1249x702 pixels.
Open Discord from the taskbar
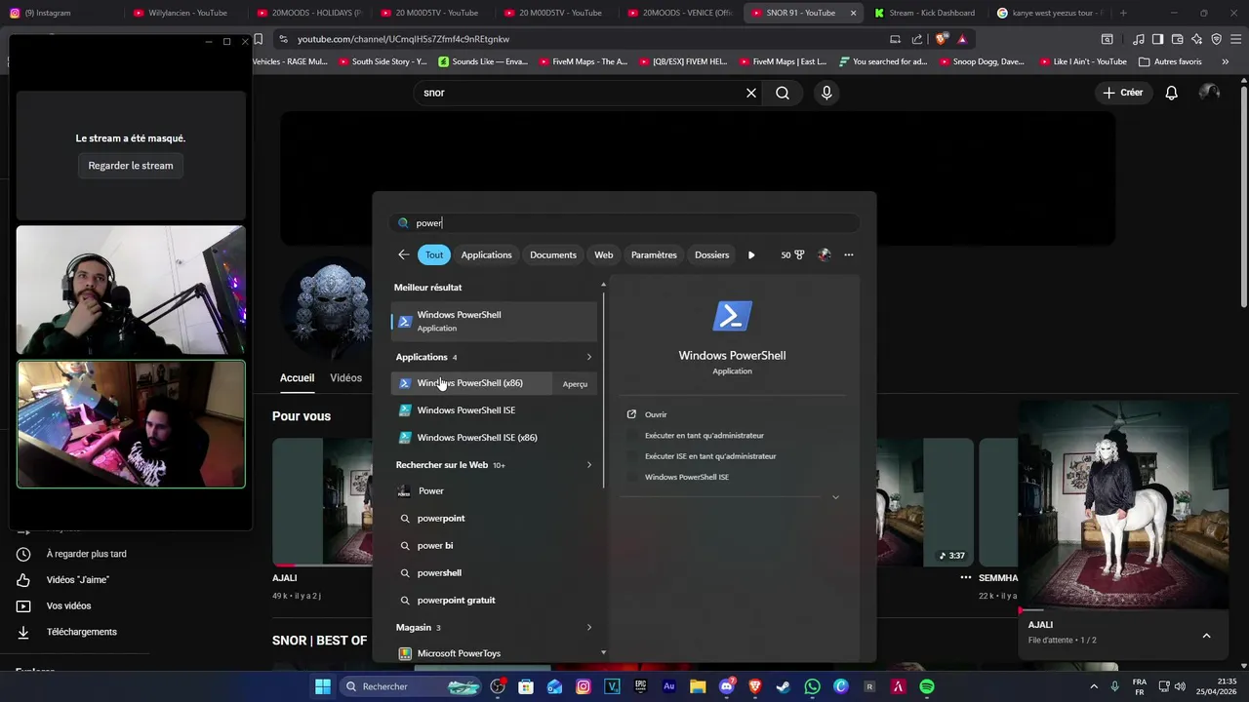726,686
